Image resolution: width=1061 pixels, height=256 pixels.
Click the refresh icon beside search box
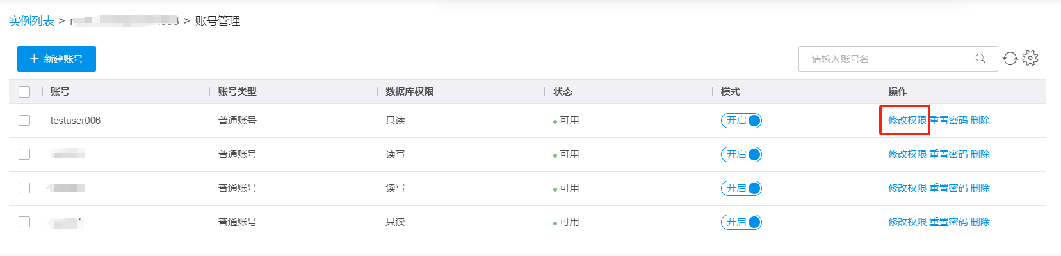tap(1010, 59)
